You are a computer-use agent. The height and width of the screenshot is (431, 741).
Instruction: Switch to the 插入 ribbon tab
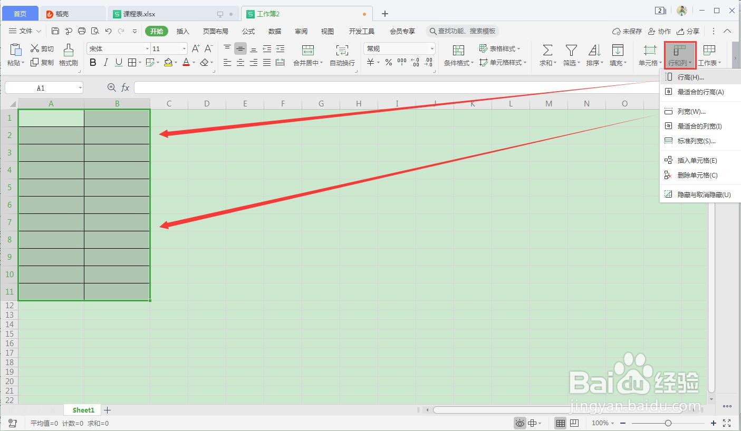pos(182,31)
